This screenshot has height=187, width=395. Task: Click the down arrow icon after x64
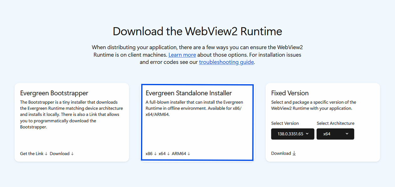tap(168, 154)
